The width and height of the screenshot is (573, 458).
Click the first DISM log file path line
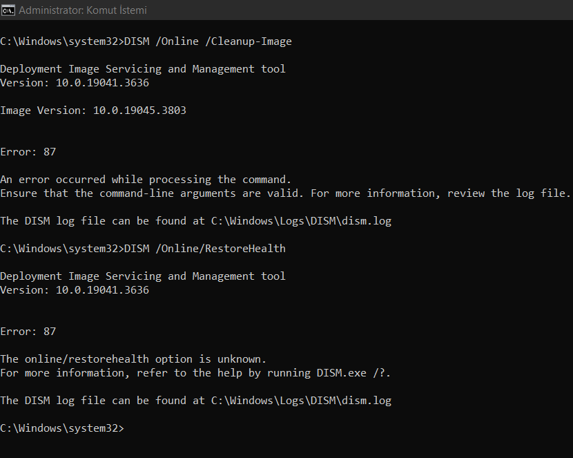coord(195,221)
